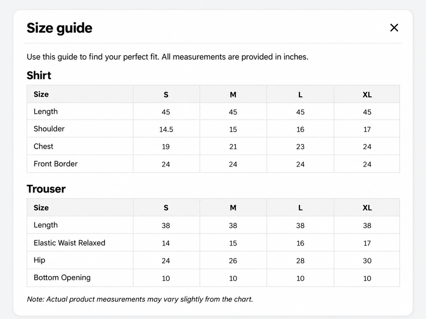Image resolution: width=426 pixels, height=319 pixels.
Task: Click the intro text about measurements in inches
Action: click(168, 57)
